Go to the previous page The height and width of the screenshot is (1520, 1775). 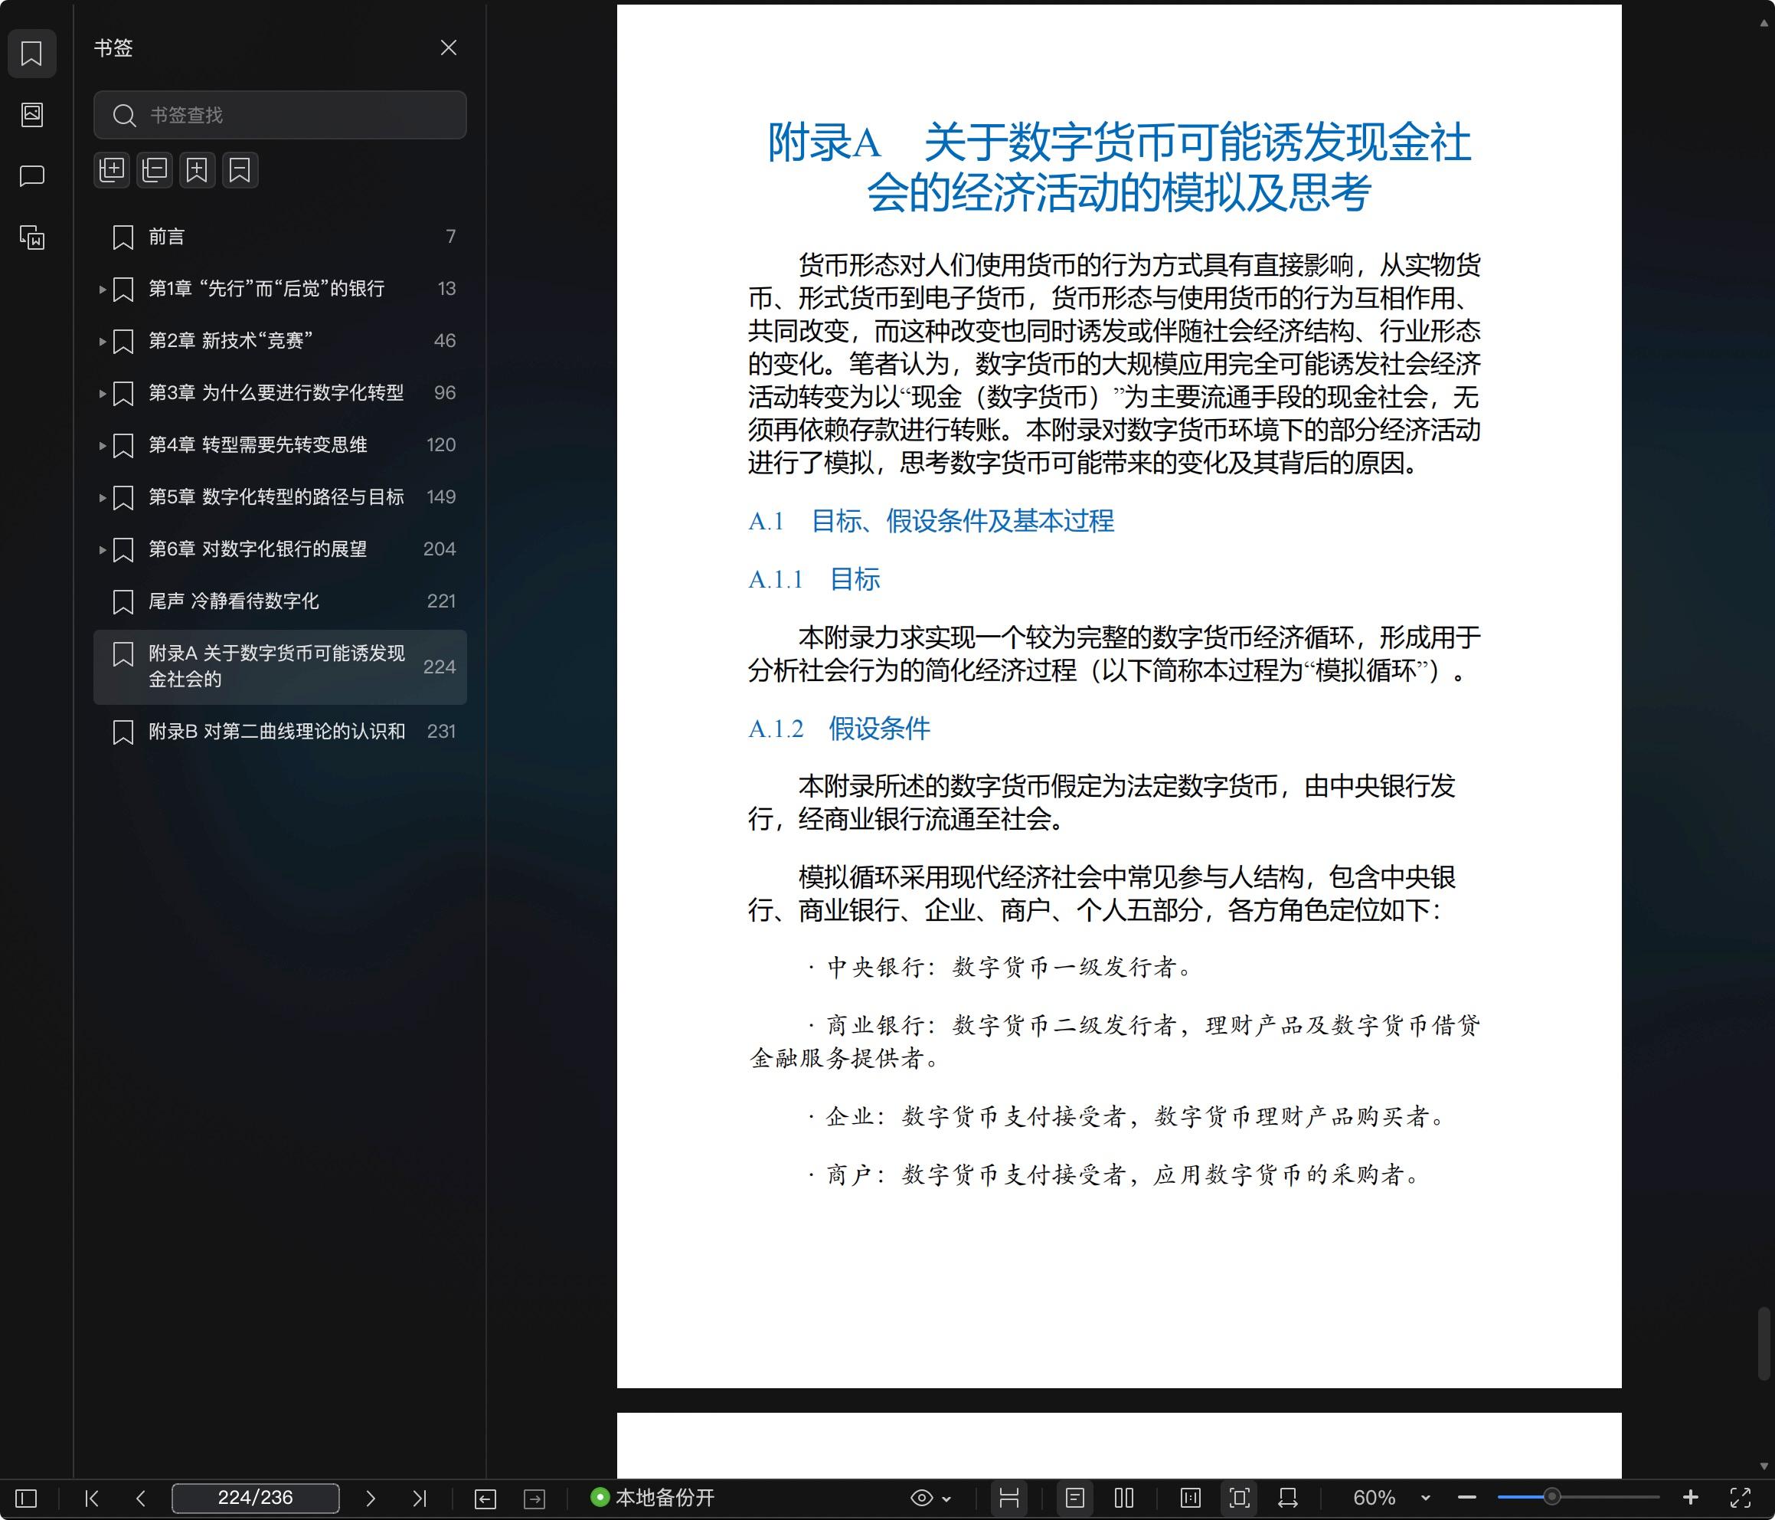coord(140,1498)
